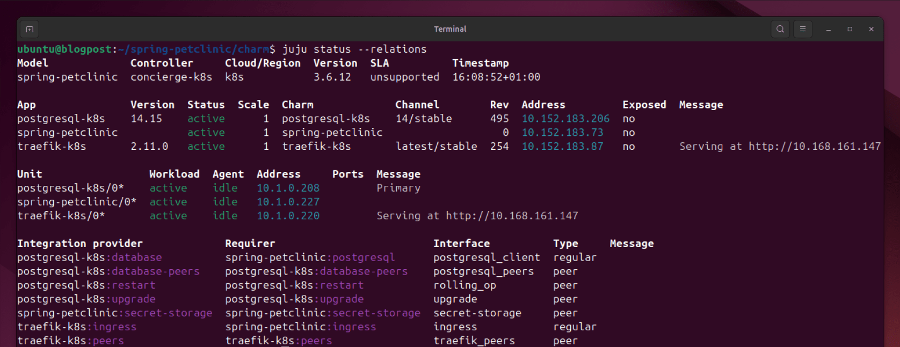Select revision '254'
This screenshot has width=900, height=347.
tap(499, 147)
